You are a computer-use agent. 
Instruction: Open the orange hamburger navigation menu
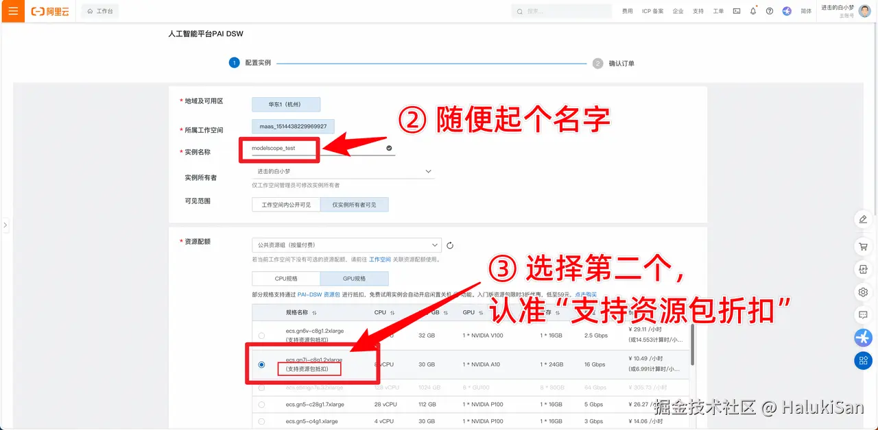pyautogui.click(x=13, y=11)
